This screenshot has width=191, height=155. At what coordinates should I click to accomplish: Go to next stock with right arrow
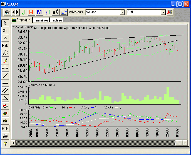[x=17, y=12]
